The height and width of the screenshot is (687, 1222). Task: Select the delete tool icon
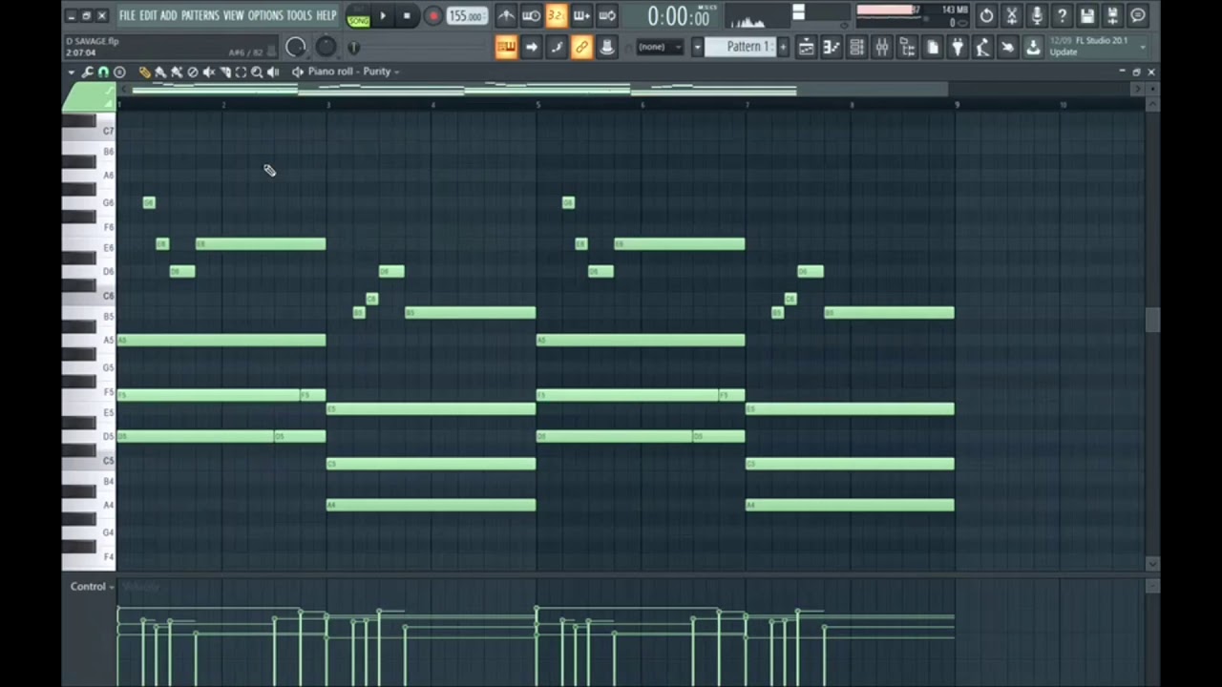(193, 73)
